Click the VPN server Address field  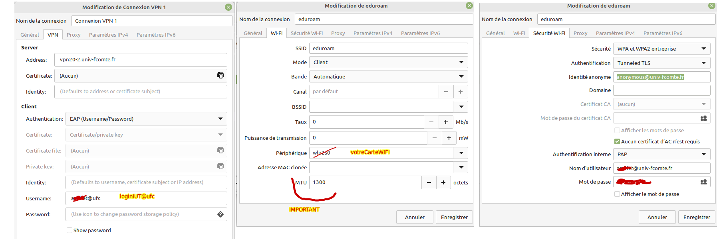tap(141, 60)
